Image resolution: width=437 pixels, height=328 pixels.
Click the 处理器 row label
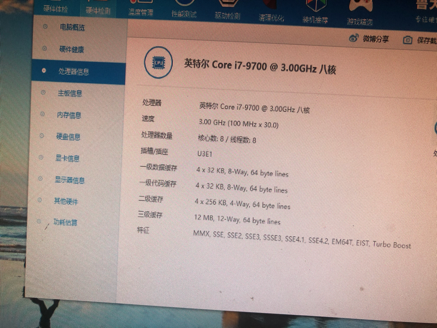pos(152,102)
